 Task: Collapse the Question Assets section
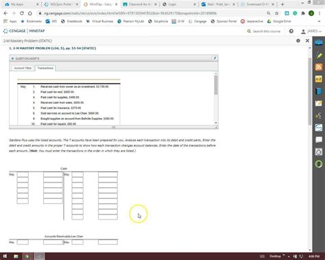pyautogui.click(x=12, y=58)
